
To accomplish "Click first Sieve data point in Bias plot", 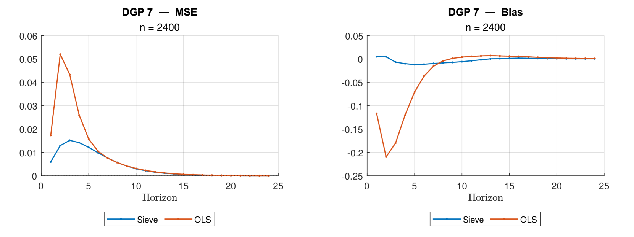I will click(376, 57).
